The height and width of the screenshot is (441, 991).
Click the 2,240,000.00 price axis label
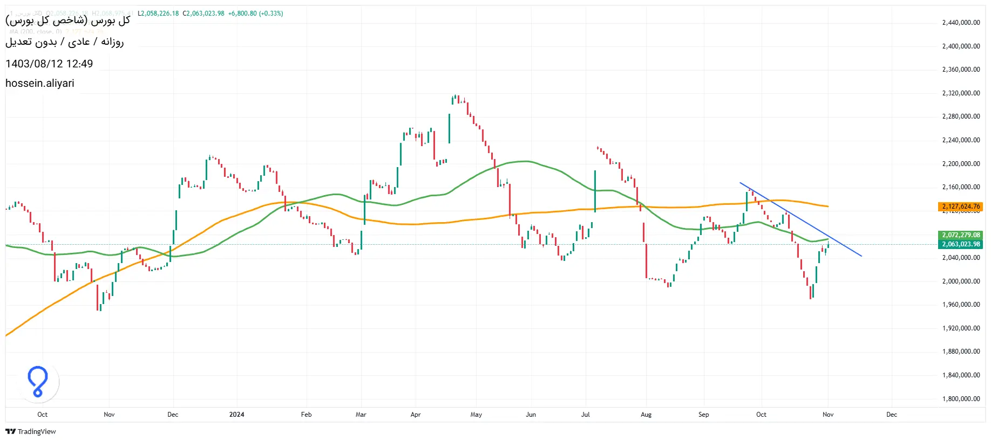click(961, 140)
